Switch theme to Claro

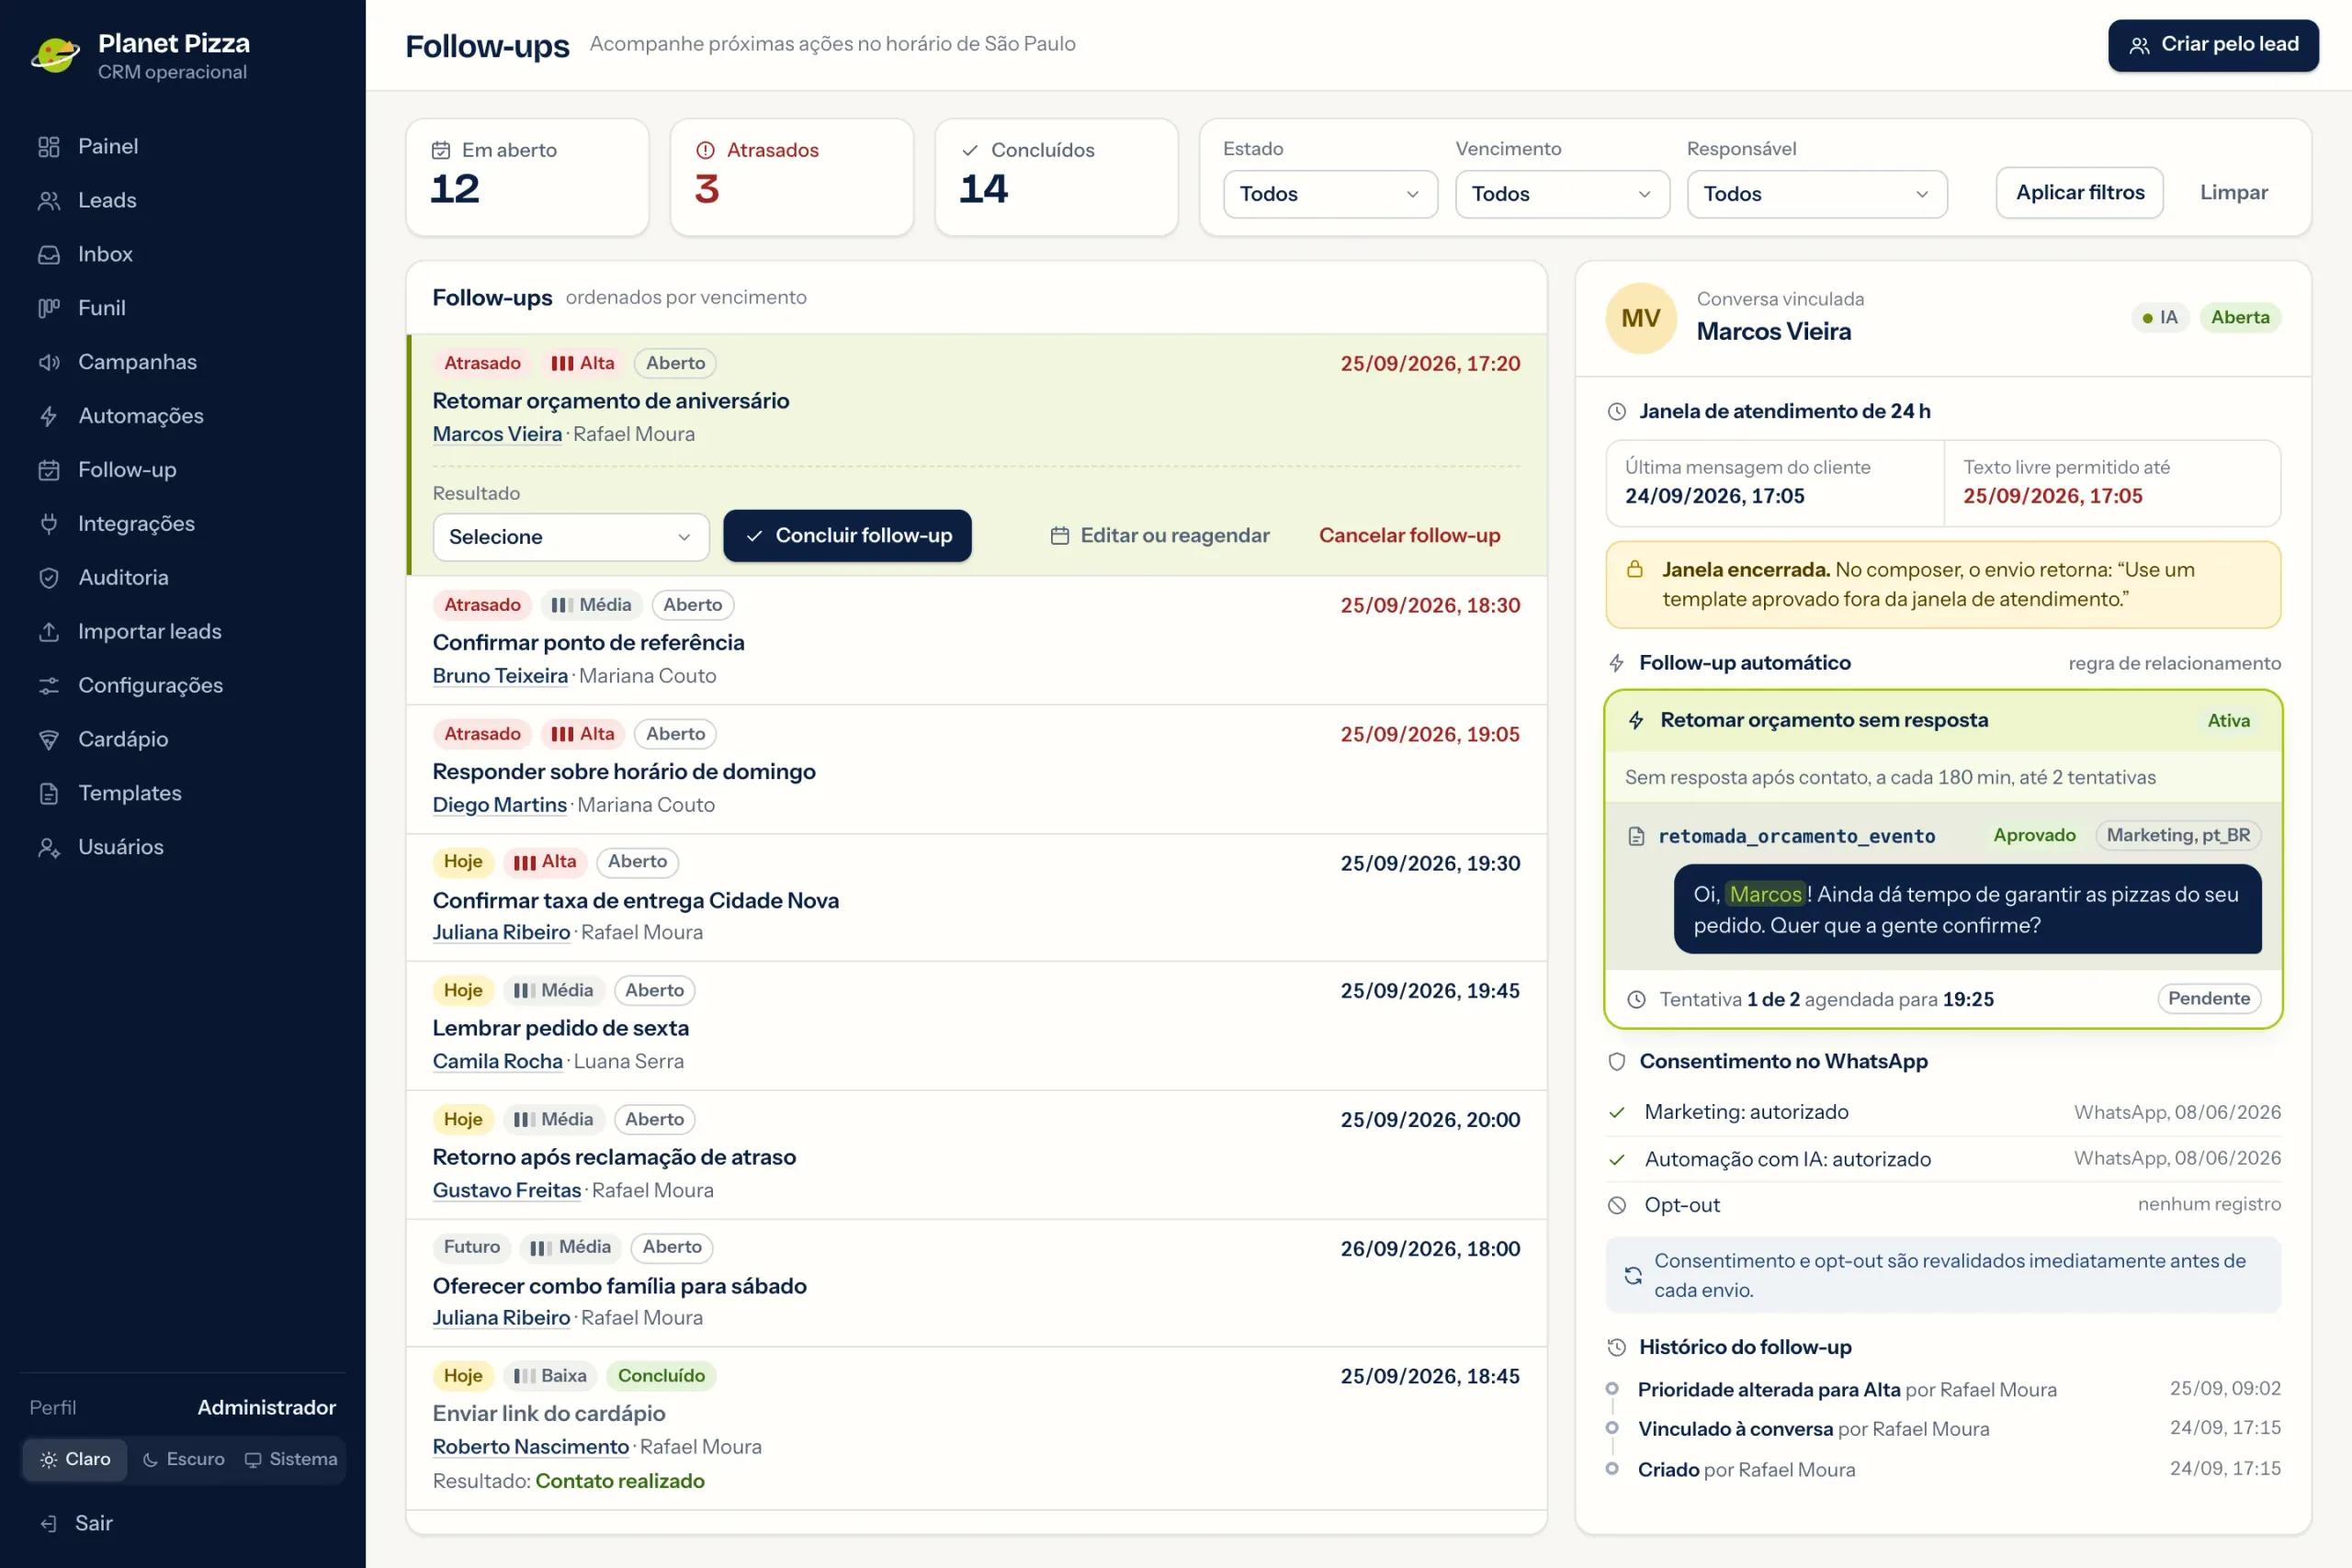pyautogui.click(x=75, y=1459)
